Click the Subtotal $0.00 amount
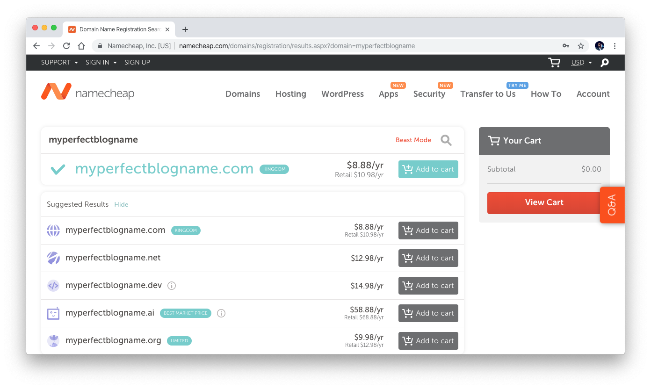The height and width of the screenshot is (389, 651). (591, 169)
